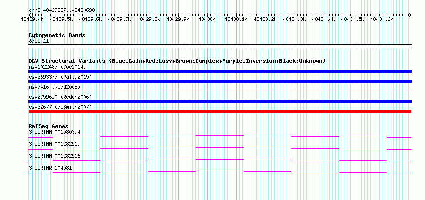
Task: Click the thin purple inversion line for nsv7416
Action: click(x=220, y=91)
